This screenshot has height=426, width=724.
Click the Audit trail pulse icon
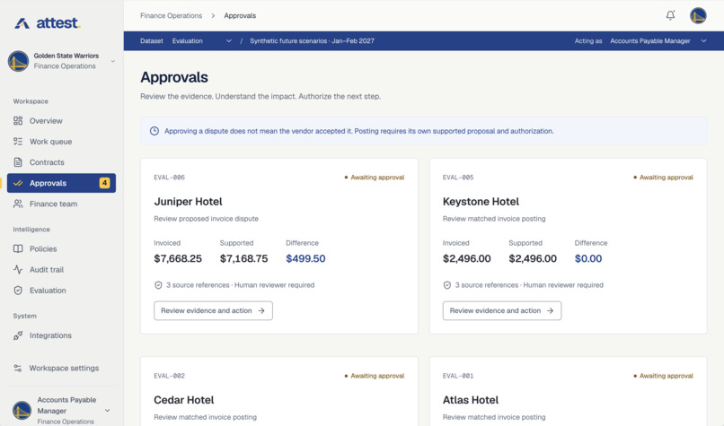(18, 270)
